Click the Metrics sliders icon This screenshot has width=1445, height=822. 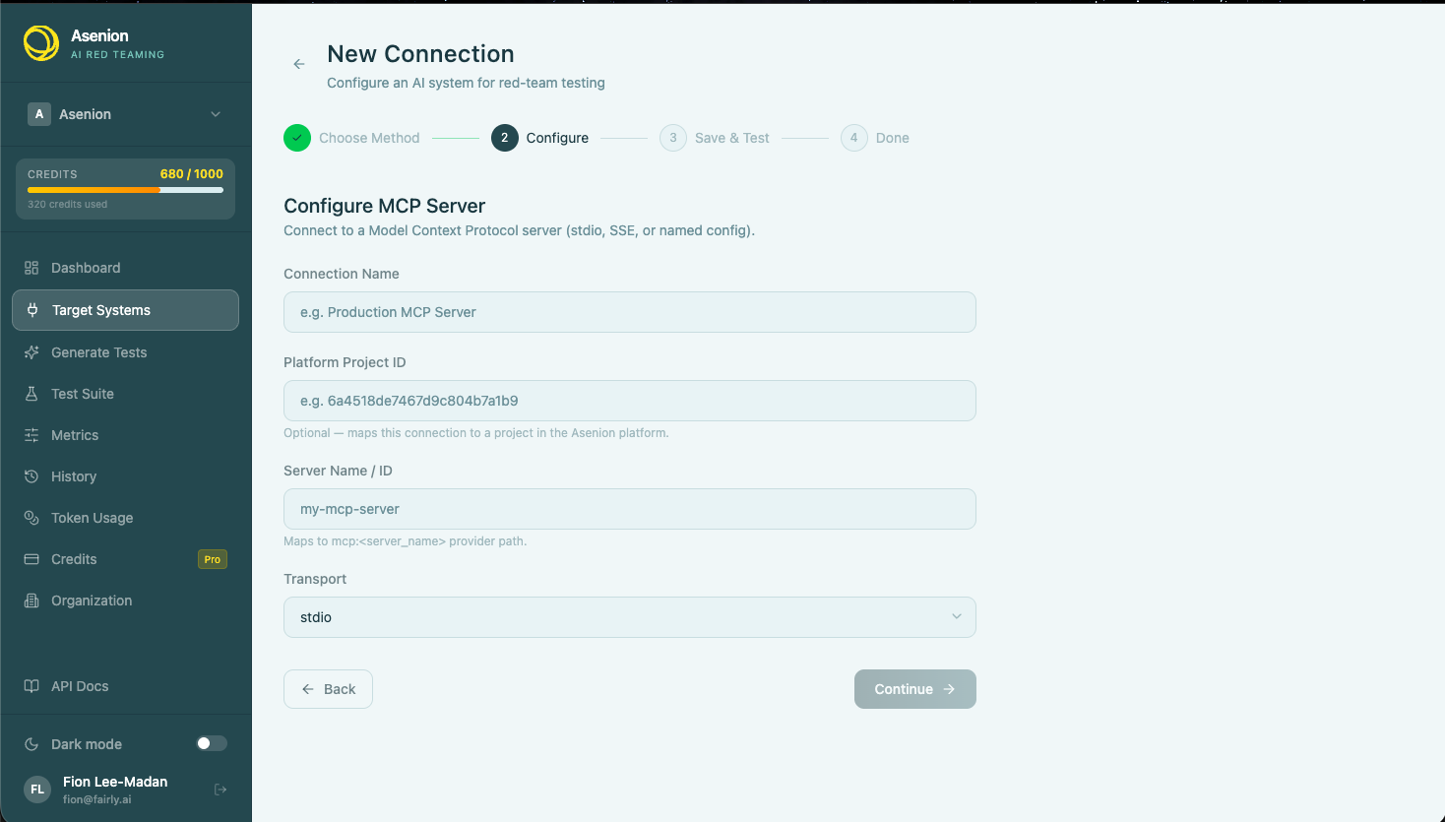31,435
